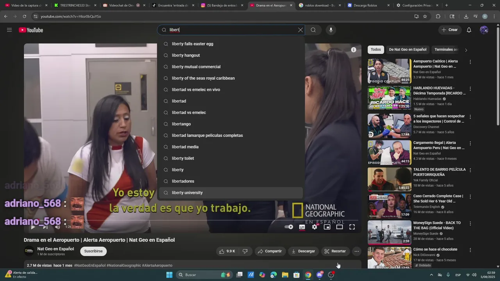Clear the search box with X

coord(300,30)
